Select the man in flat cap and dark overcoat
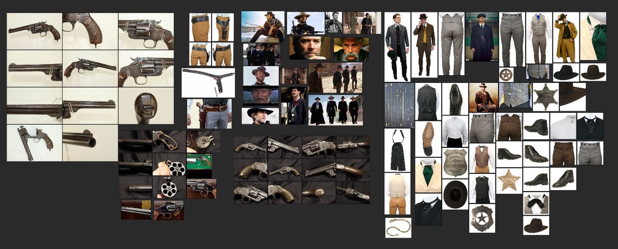 (x=482, y=37)
